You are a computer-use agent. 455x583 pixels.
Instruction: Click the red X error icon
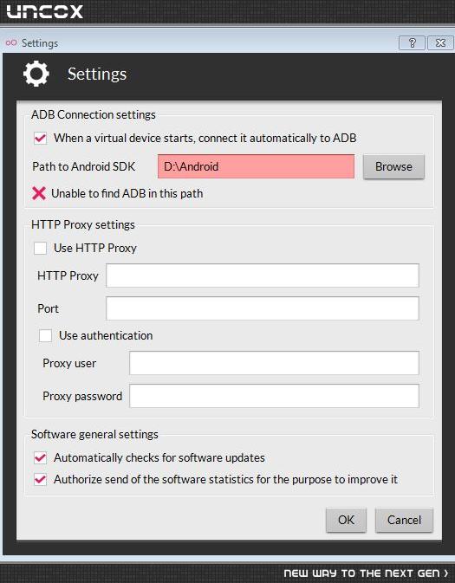[39, 193]
